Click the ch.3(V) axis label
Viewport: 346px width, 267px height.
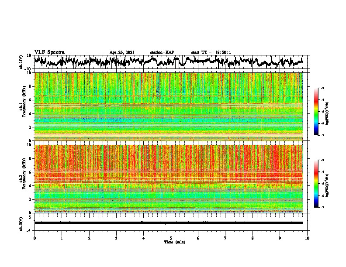[x=21, y=224]
